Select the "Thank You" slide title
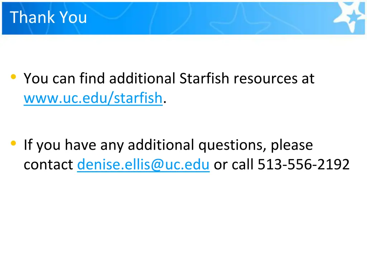Image resolution: width=367 pixels, height=275 pixels. pos(48,17)
